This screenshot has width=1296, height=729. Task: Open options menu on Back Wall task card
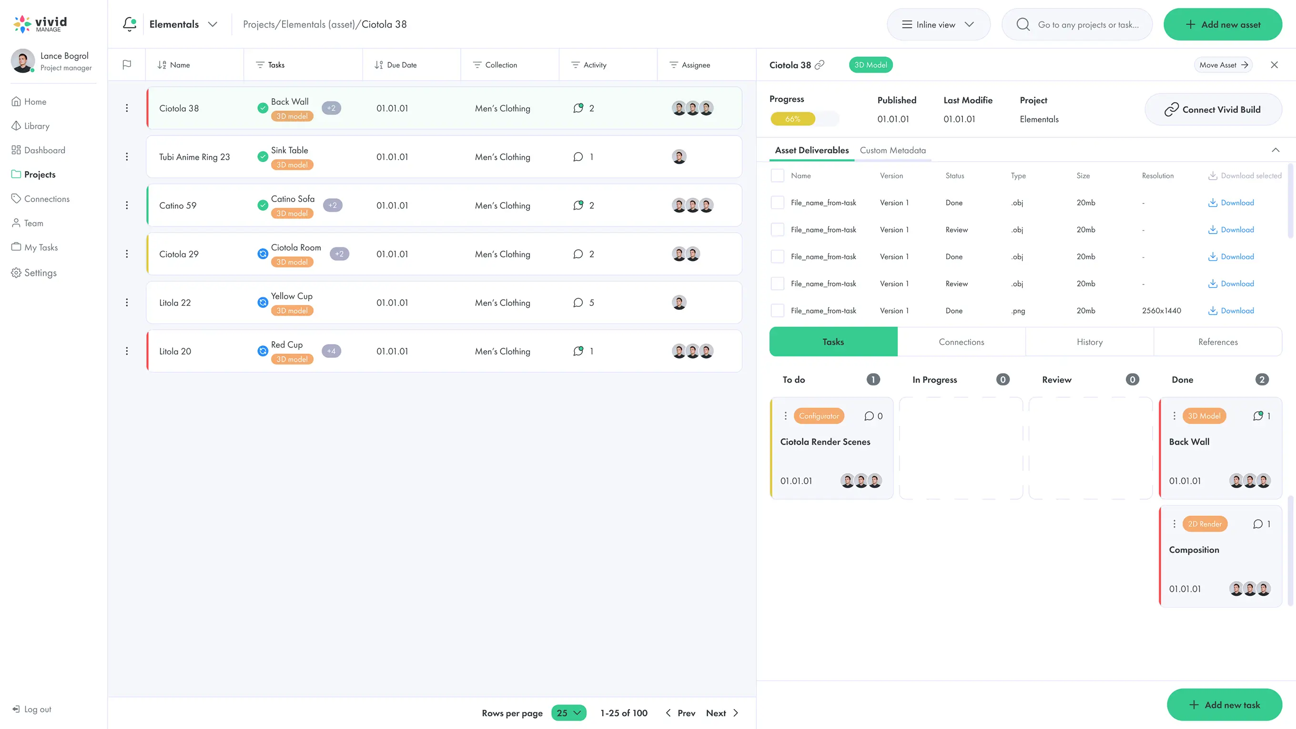1174,415
